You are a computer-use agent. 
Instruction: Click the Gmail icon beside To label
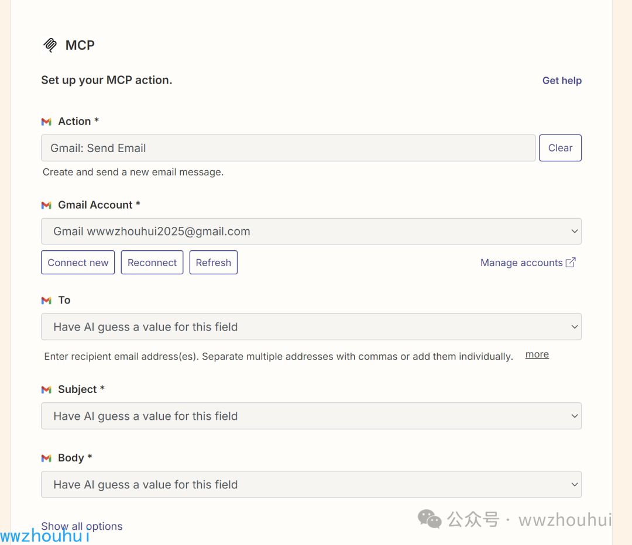click(x=46, y=301)
